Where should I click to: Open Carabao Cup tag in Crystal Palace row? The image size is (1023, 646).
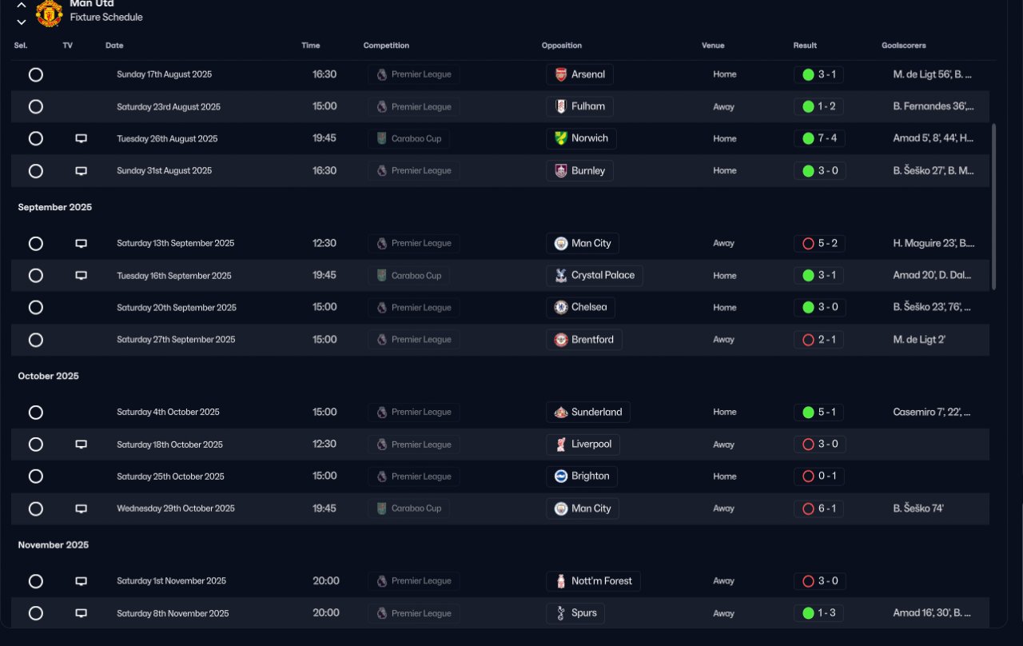(x=408, y=275)
